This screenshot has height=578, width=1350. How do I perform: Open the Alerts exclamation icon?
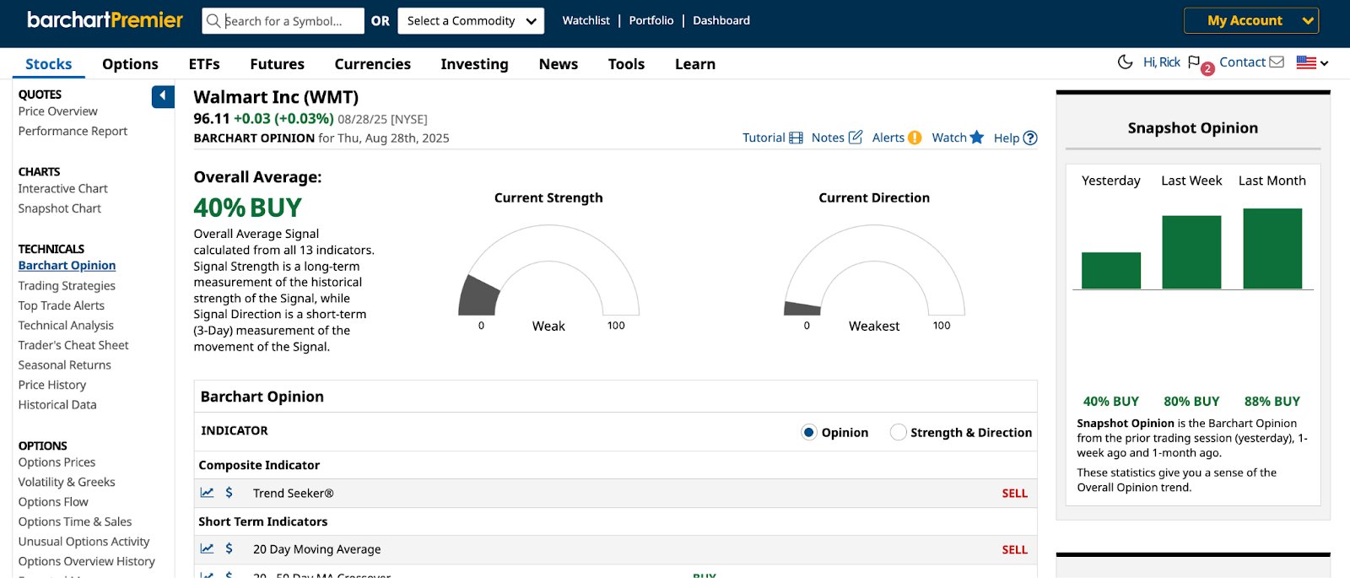point(915,138)
